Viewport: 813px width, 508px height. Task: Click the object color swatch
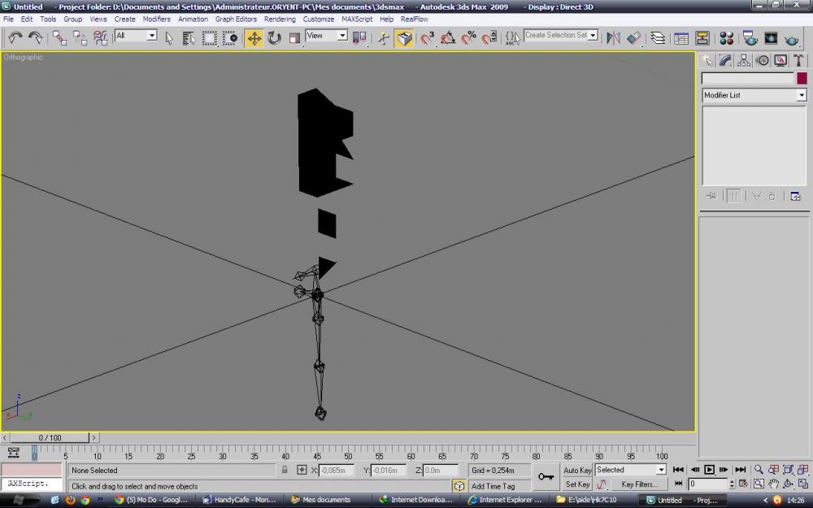[x=802, y=78]
